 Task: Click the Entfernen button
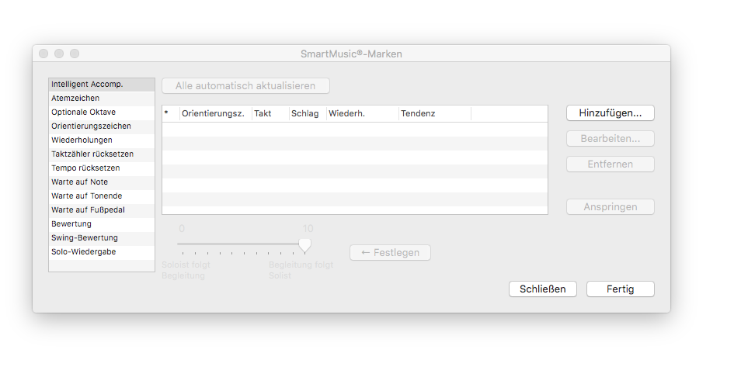pos(610,164)
